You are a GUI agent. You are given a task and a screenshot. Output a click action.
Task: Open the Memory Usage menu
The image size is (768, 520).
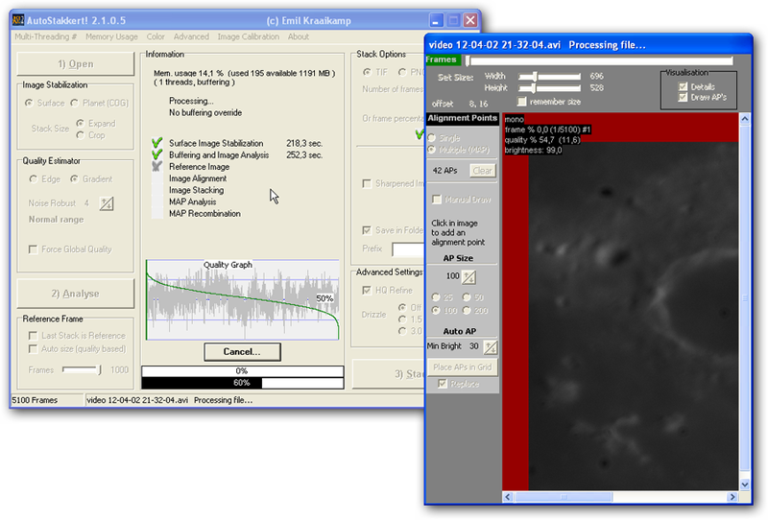(x=111, y=36)
